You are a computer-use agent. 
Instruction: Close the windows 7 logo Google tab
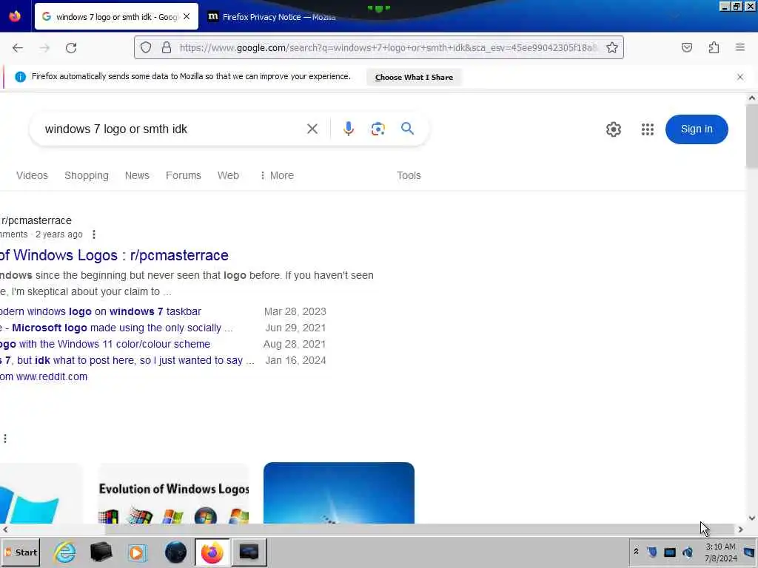point(187,16)
